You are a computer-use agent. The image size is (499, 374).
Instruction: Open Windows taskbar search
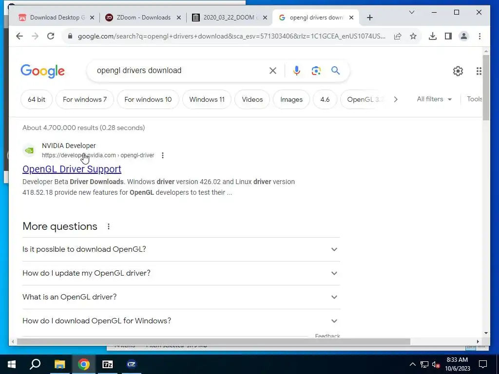35,364
